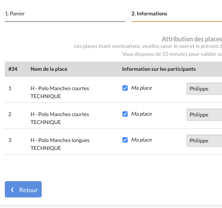Click the Nom de la place column header
222x208 pixels.
click(49, 69)
